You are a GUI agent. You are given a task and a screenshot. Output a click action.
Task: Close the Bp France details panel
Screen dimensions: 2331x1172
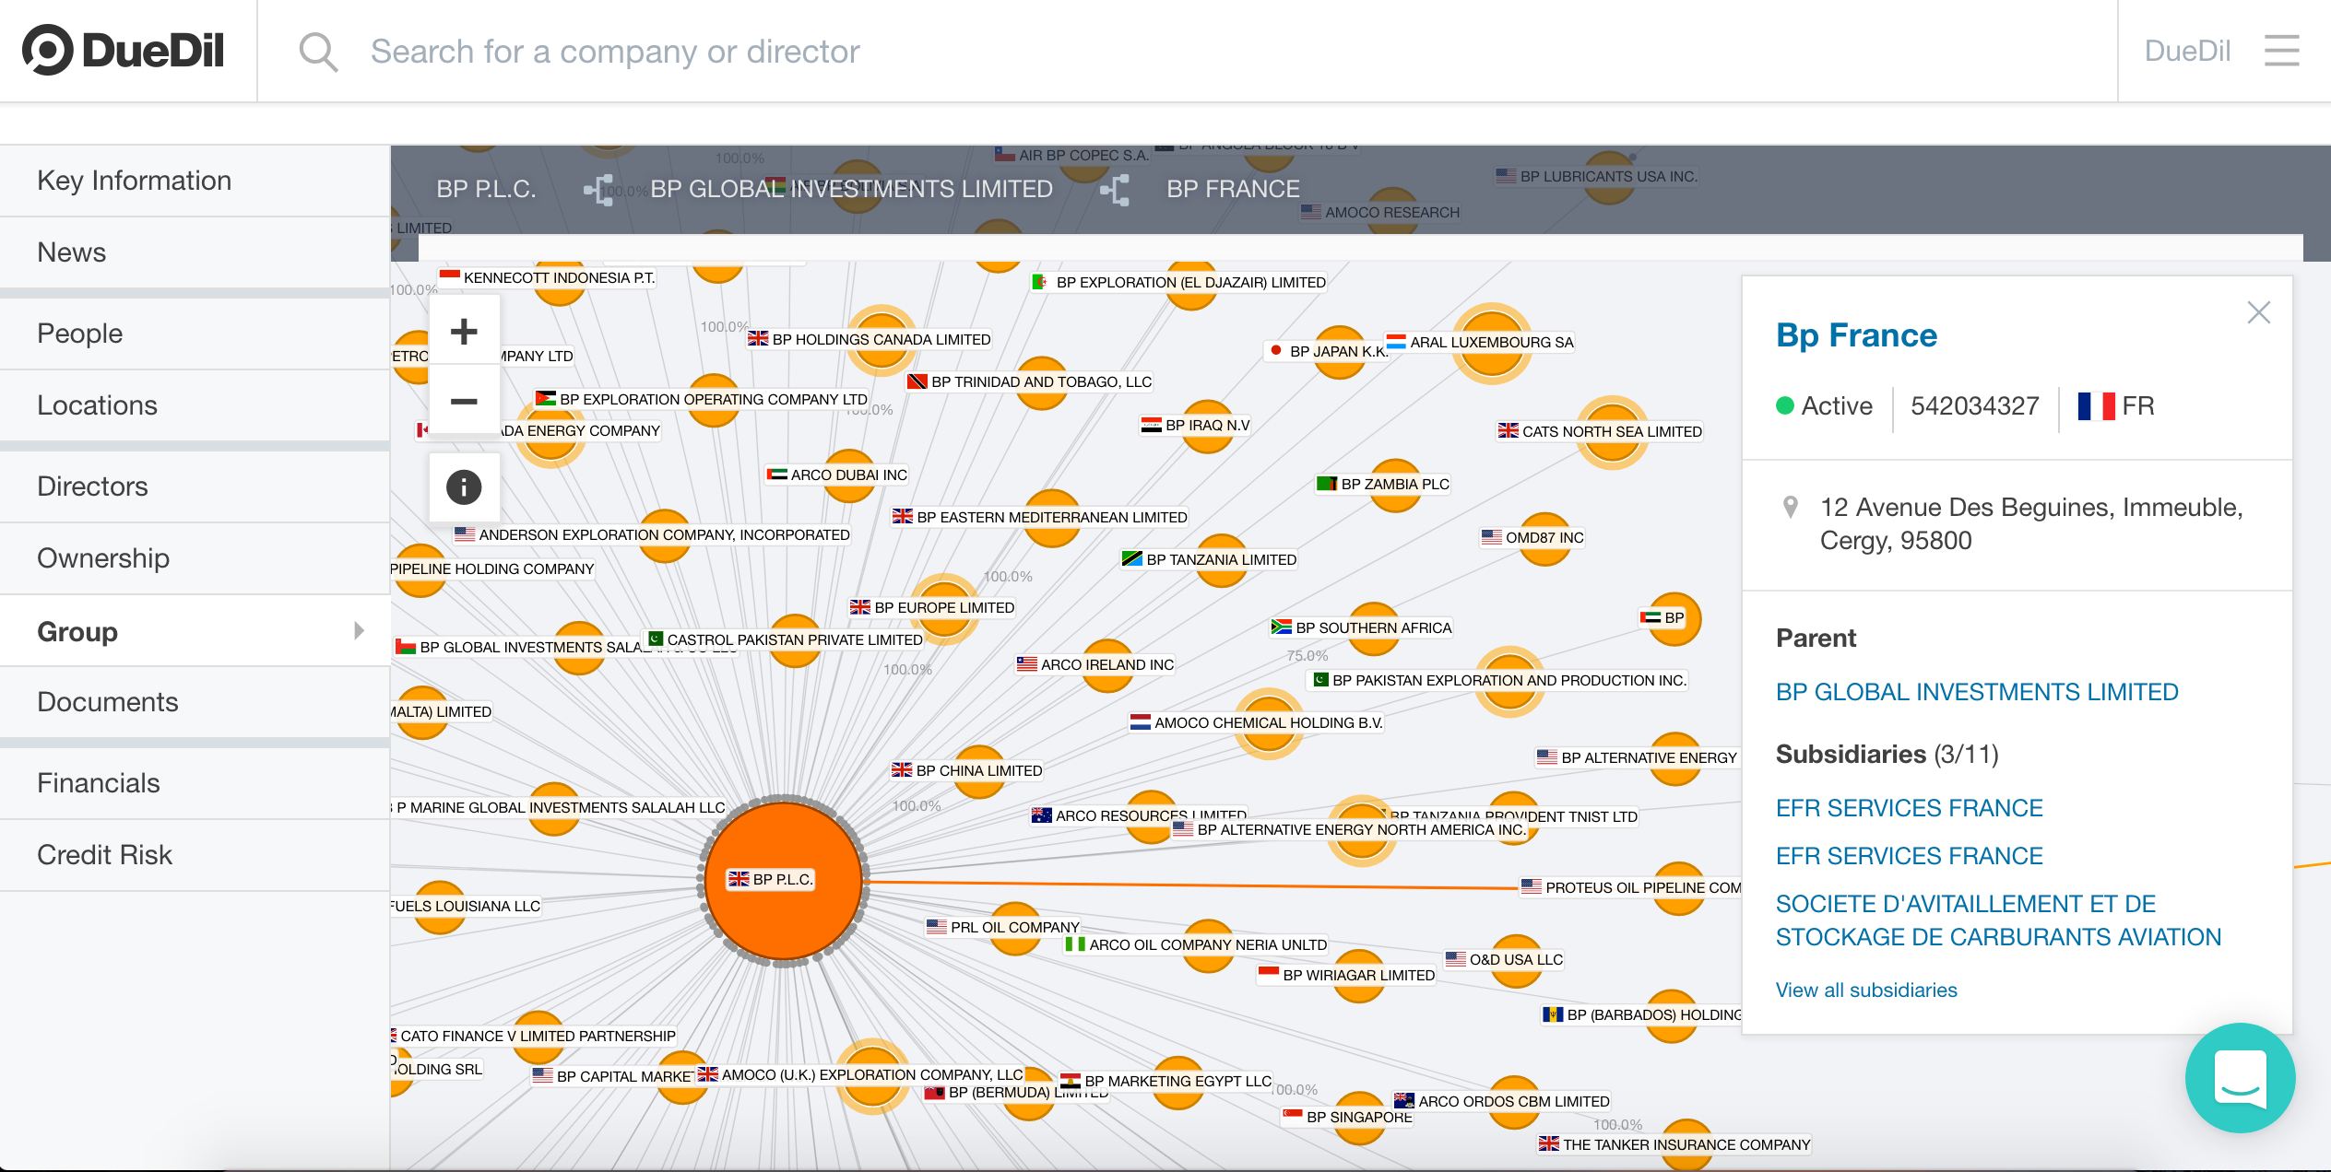point(2258,312)
